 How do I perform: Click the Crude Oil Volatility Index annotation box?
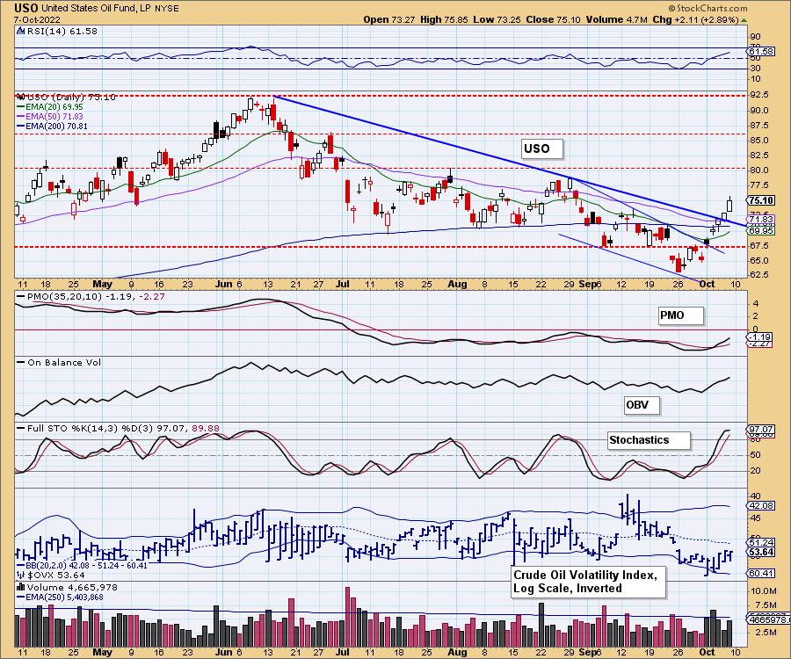pyautogui.click(x=589, y=582)
